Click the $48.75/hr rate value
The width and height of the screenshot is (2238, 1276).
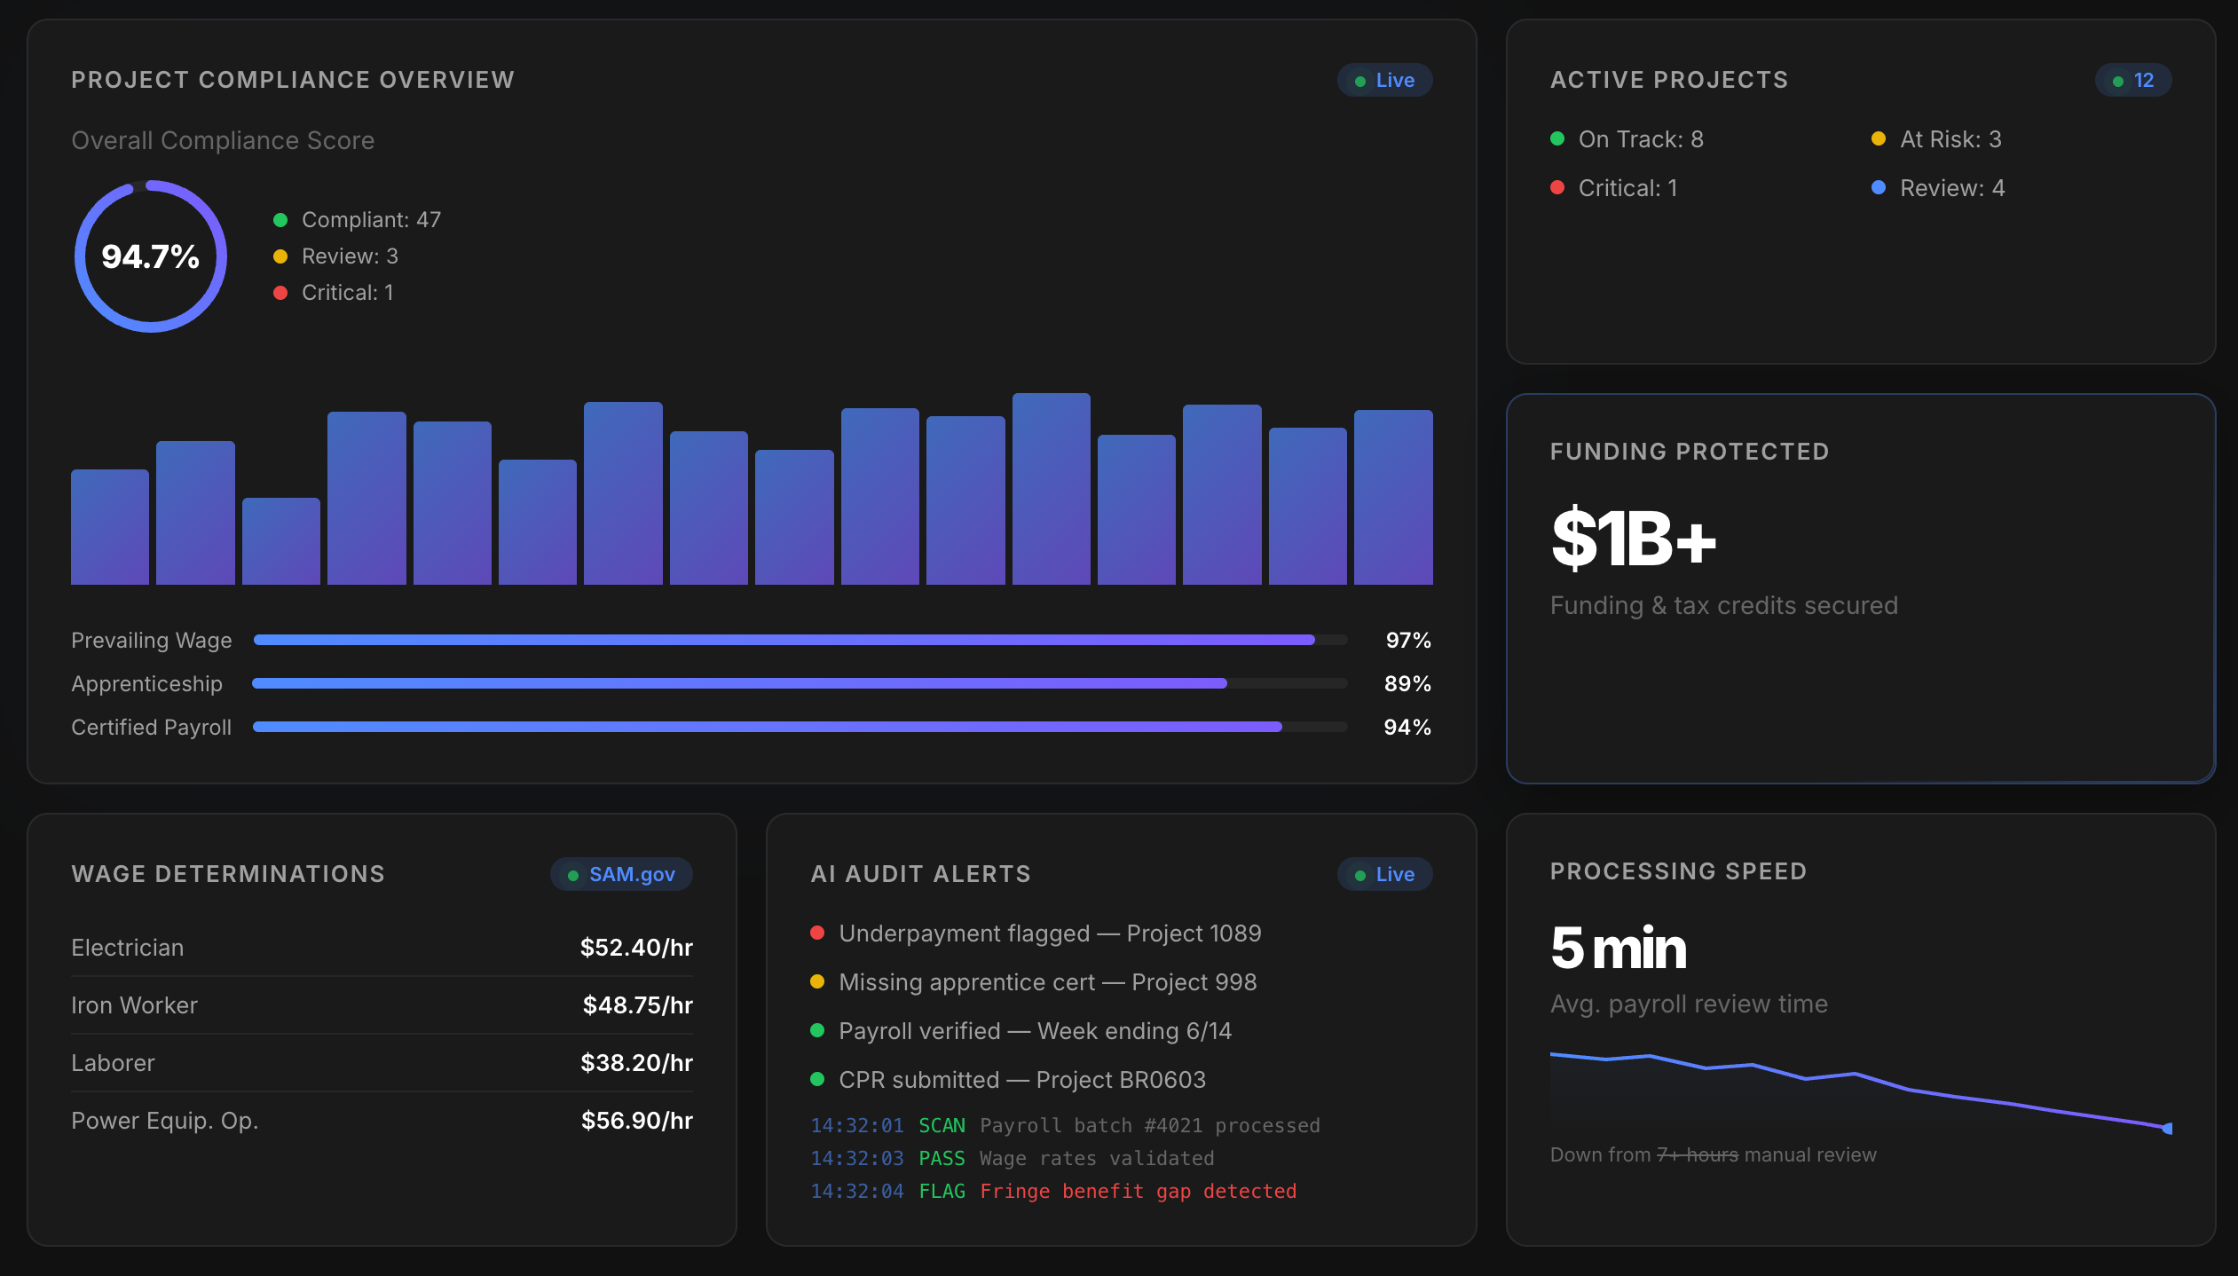(637, 1005)
